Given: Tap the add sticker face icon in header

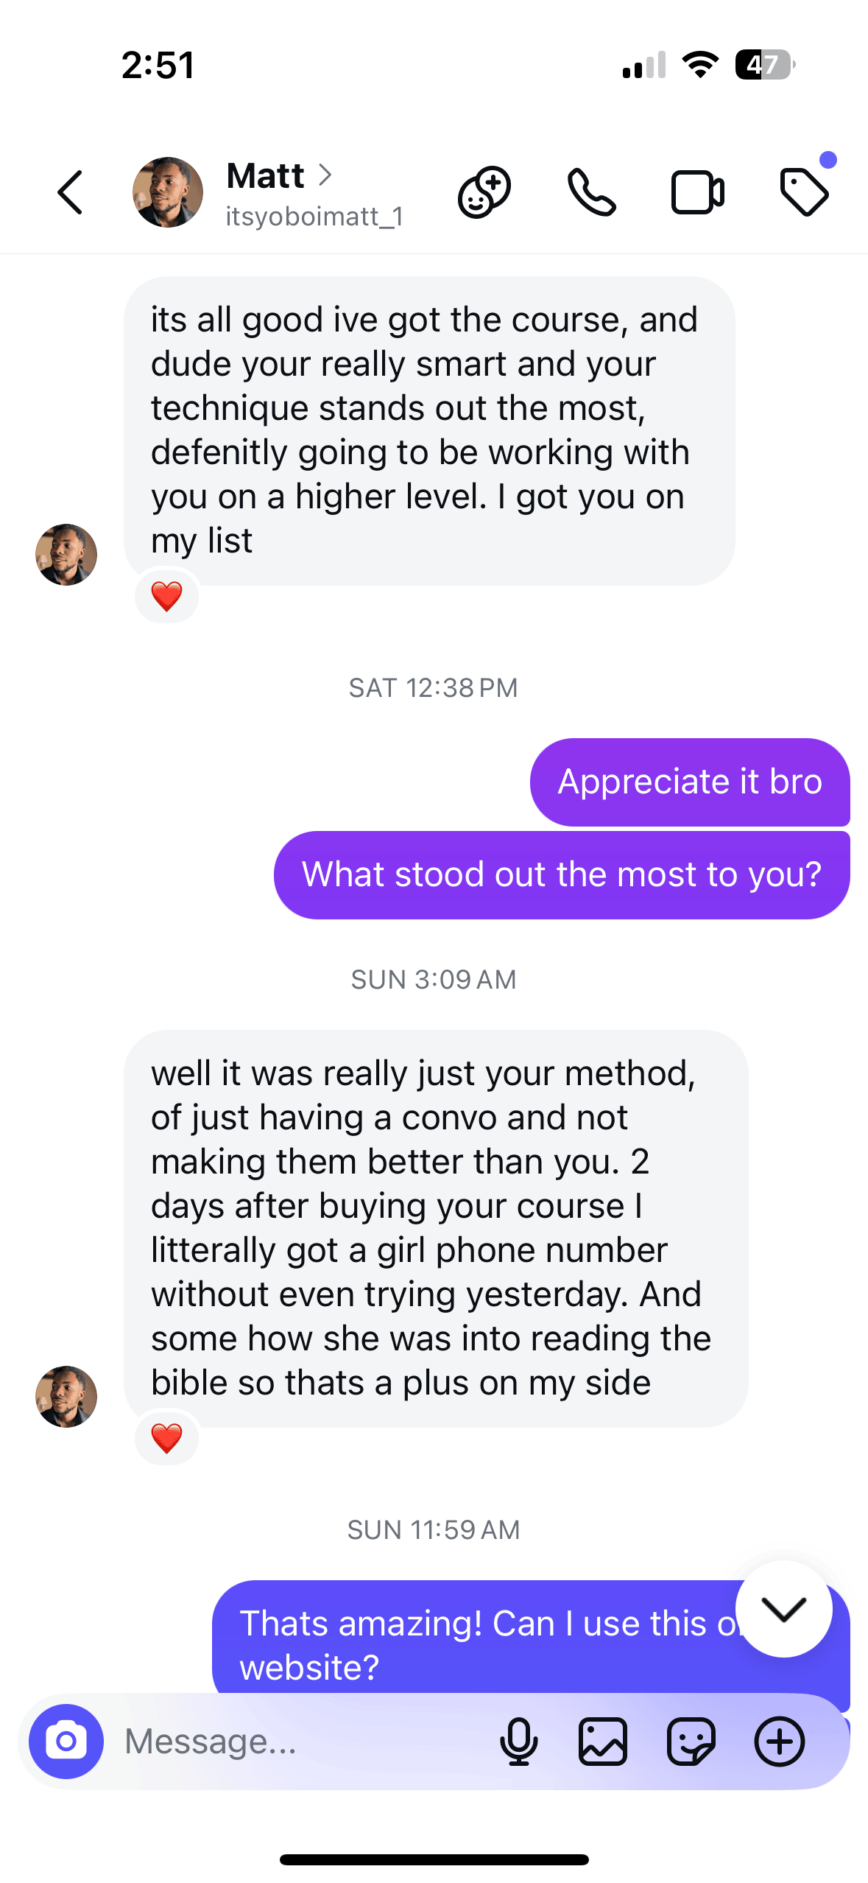Looking at the screenshot, I should tap(484, 193).
